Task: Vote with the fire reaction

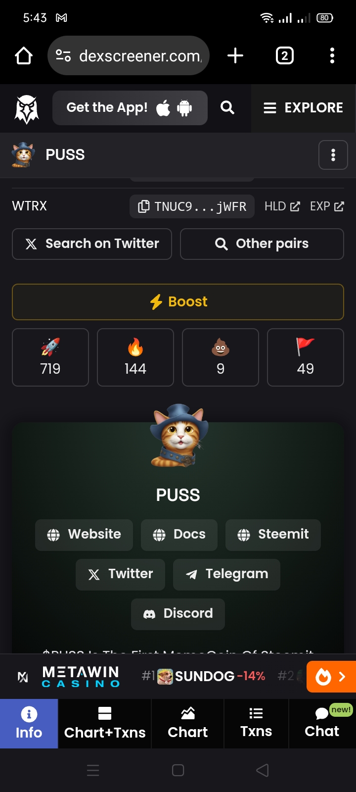Action: (135, 357)
